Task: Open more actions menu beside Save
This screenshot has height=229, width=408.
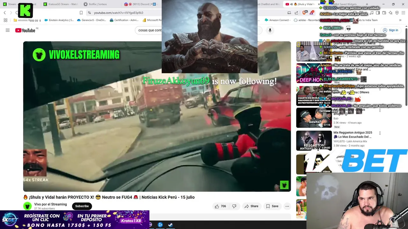Action: pos(287,206)
